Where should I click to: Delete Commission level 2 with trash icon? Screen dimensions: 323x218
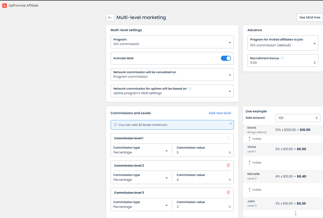click(x=228, y=165)
